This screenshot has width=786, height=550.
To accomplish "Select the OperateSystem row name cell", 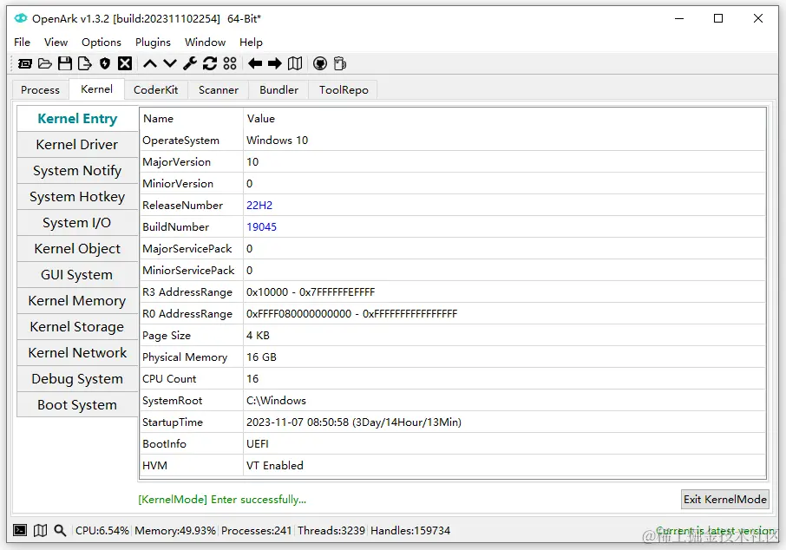I will (x=192, y=141).
